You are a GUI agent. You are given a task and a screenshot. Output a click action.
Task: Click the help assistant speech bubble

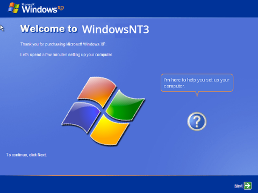pos(197,83)
